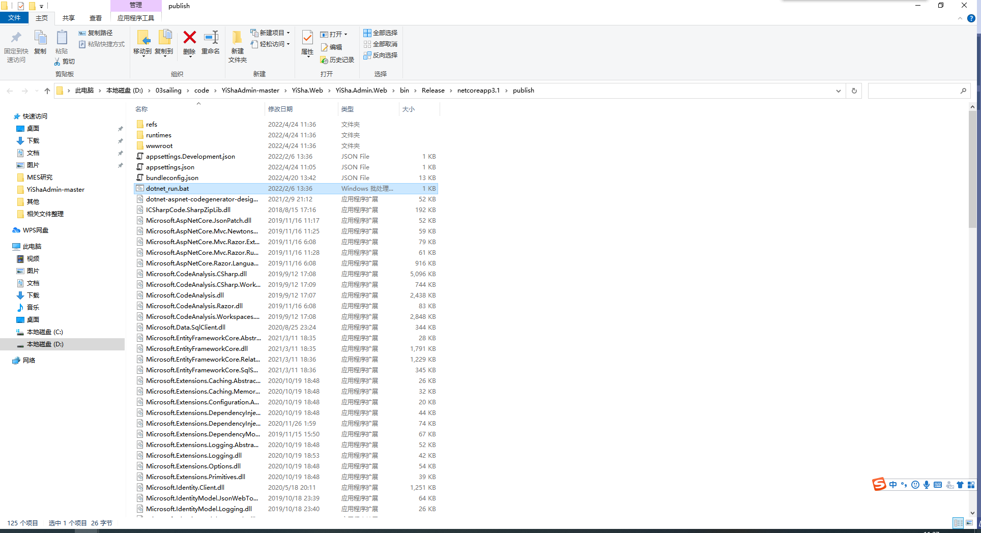
Task: Open recent locations dropdown arrow
Action: [x=37, y=91]
